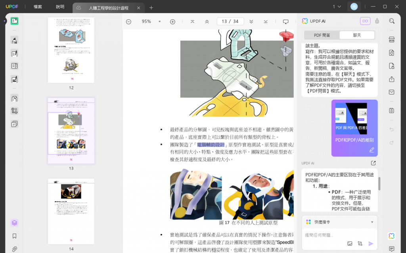Select page 13 thumbnail
Image resolution: width=406 pixels, height=253 pixels.
click(x=71, y=130)
